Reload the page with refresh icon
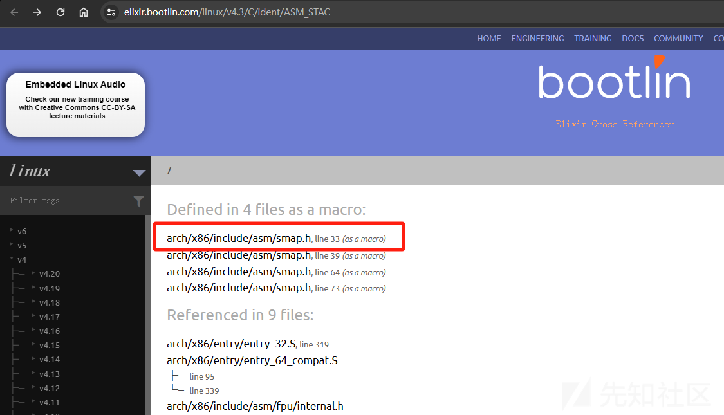Image resolution: width=724 pixels, height=415 pixels. [x=60, y=12]
